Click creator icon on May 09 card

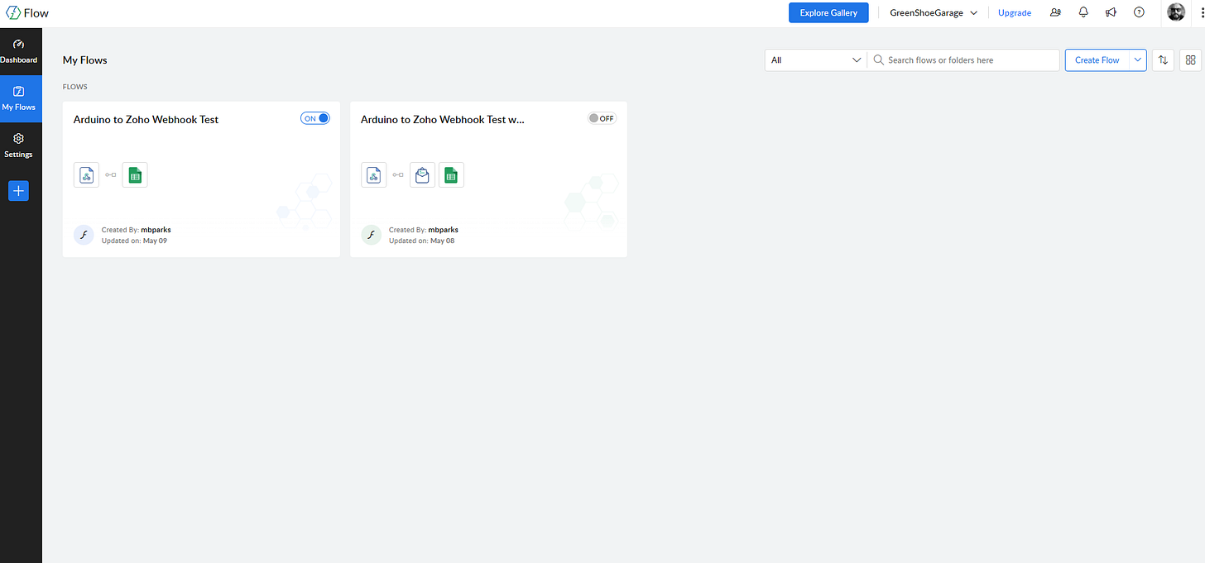pos(84,235)
